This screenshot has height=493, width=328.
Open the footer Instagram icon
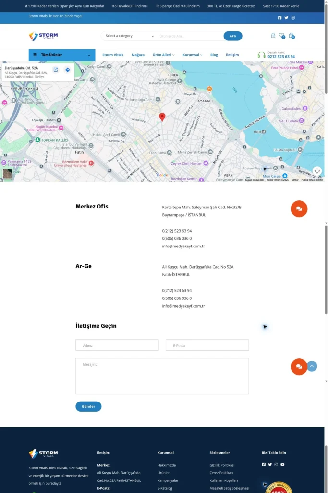[x=276, y=465]
